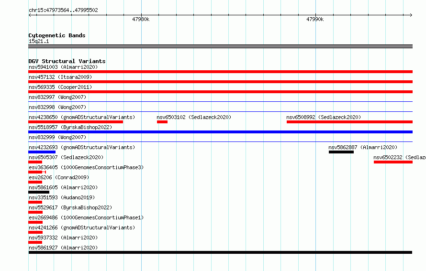
Task: Select nsv832999 (Wong2007) label
Action: tap(57, 137)
